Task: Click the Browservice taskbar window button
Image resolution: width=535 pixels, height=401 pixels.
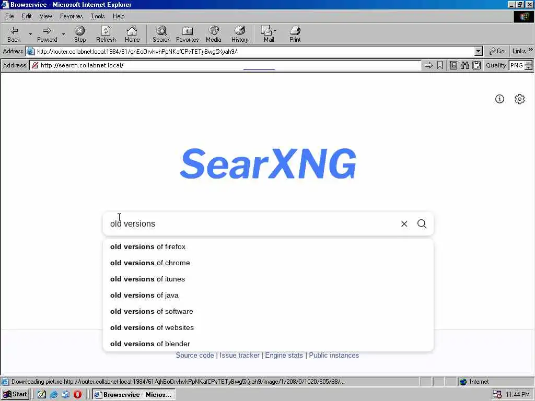Action: pos(134,395)
